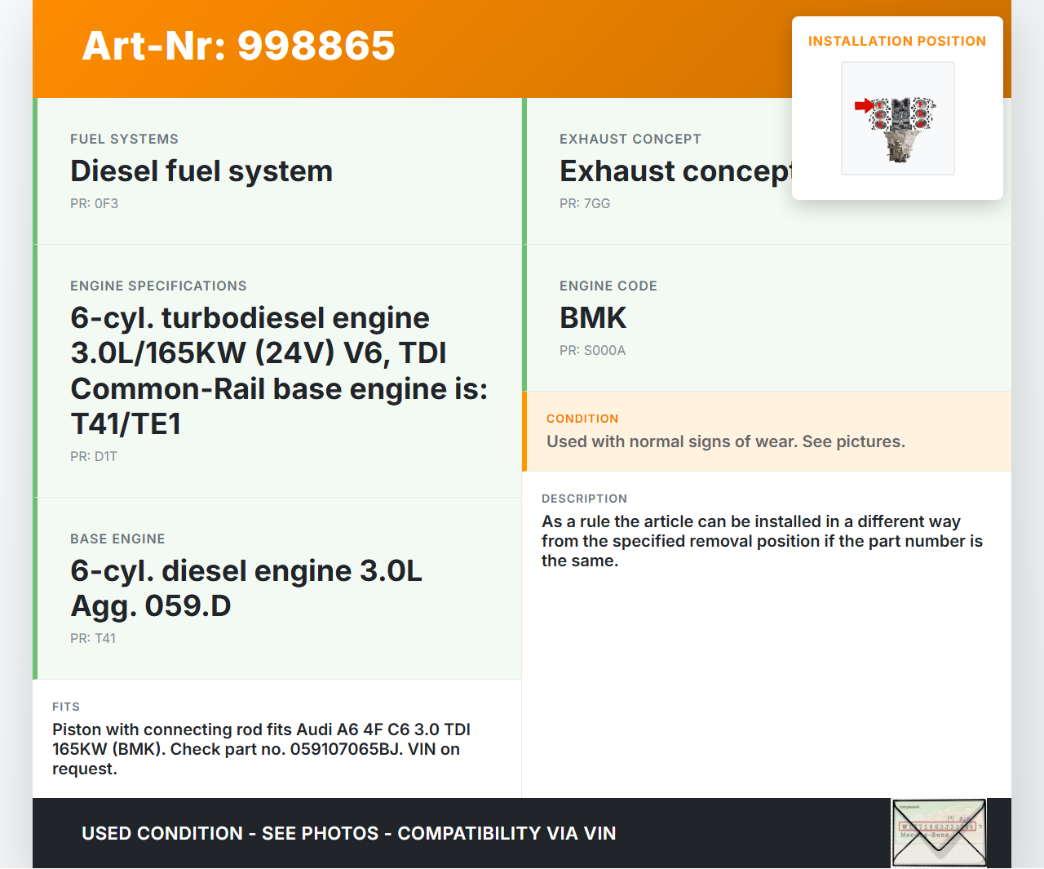The height and width of the screenshot is (869, 1044).
Task: Select the PR: S000A code
Action: 592,351
